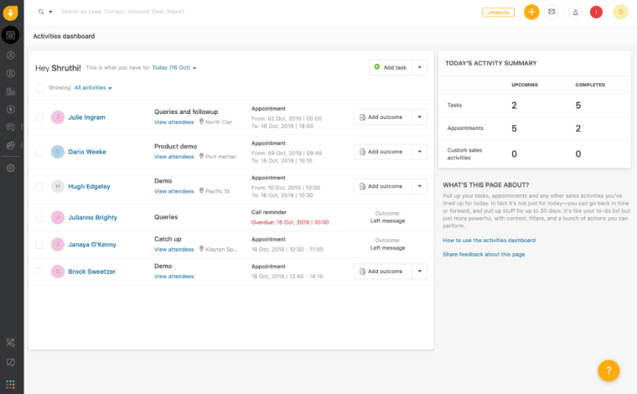637x394 pixels.
Task: Click the Add task button
Action: coord(390,67)
